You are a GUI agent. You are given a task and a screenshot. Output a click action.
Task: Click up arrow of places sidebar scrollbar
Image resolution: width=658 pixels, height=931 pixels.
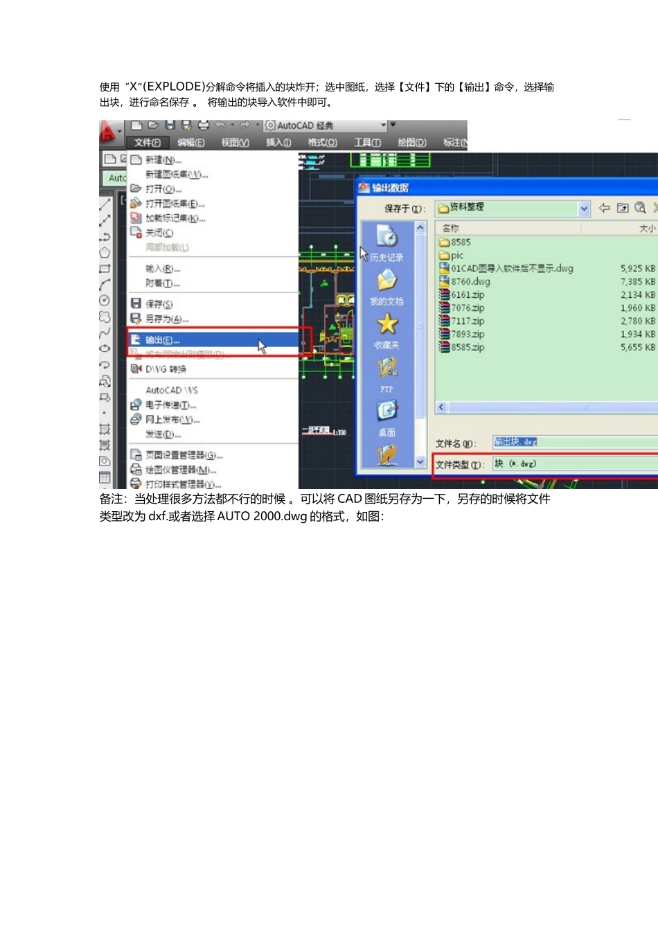420,228
